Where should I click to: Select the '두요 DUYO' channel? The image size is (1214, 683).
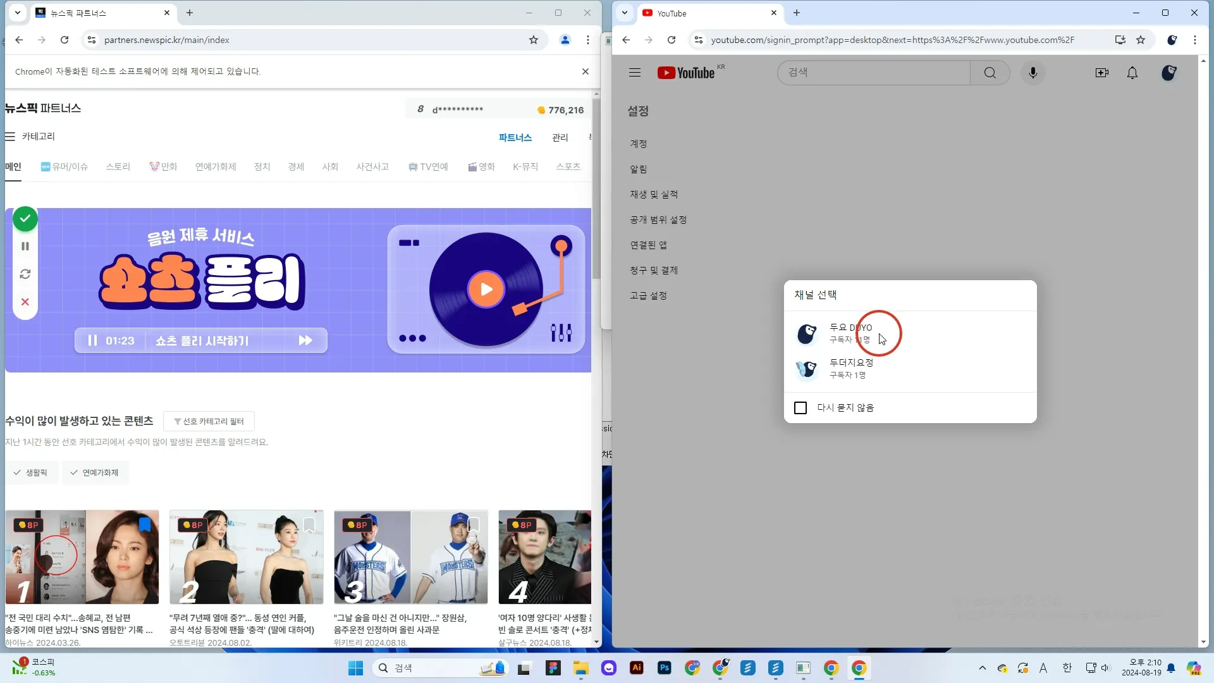[x=910, y=333]
